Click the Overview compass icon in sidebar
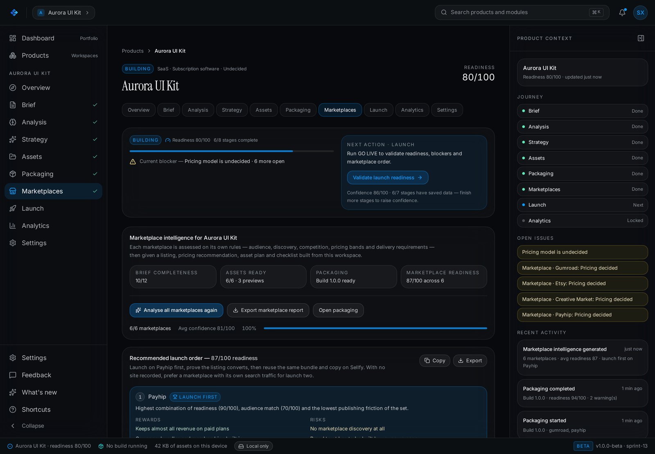Viewport: 655px width, 454px height. (13, 87)
